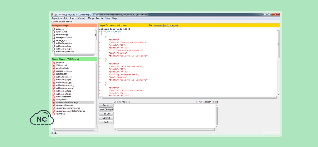Select public/img/gf.jpg name in Unstaged Changes

(x=63, y=49)
